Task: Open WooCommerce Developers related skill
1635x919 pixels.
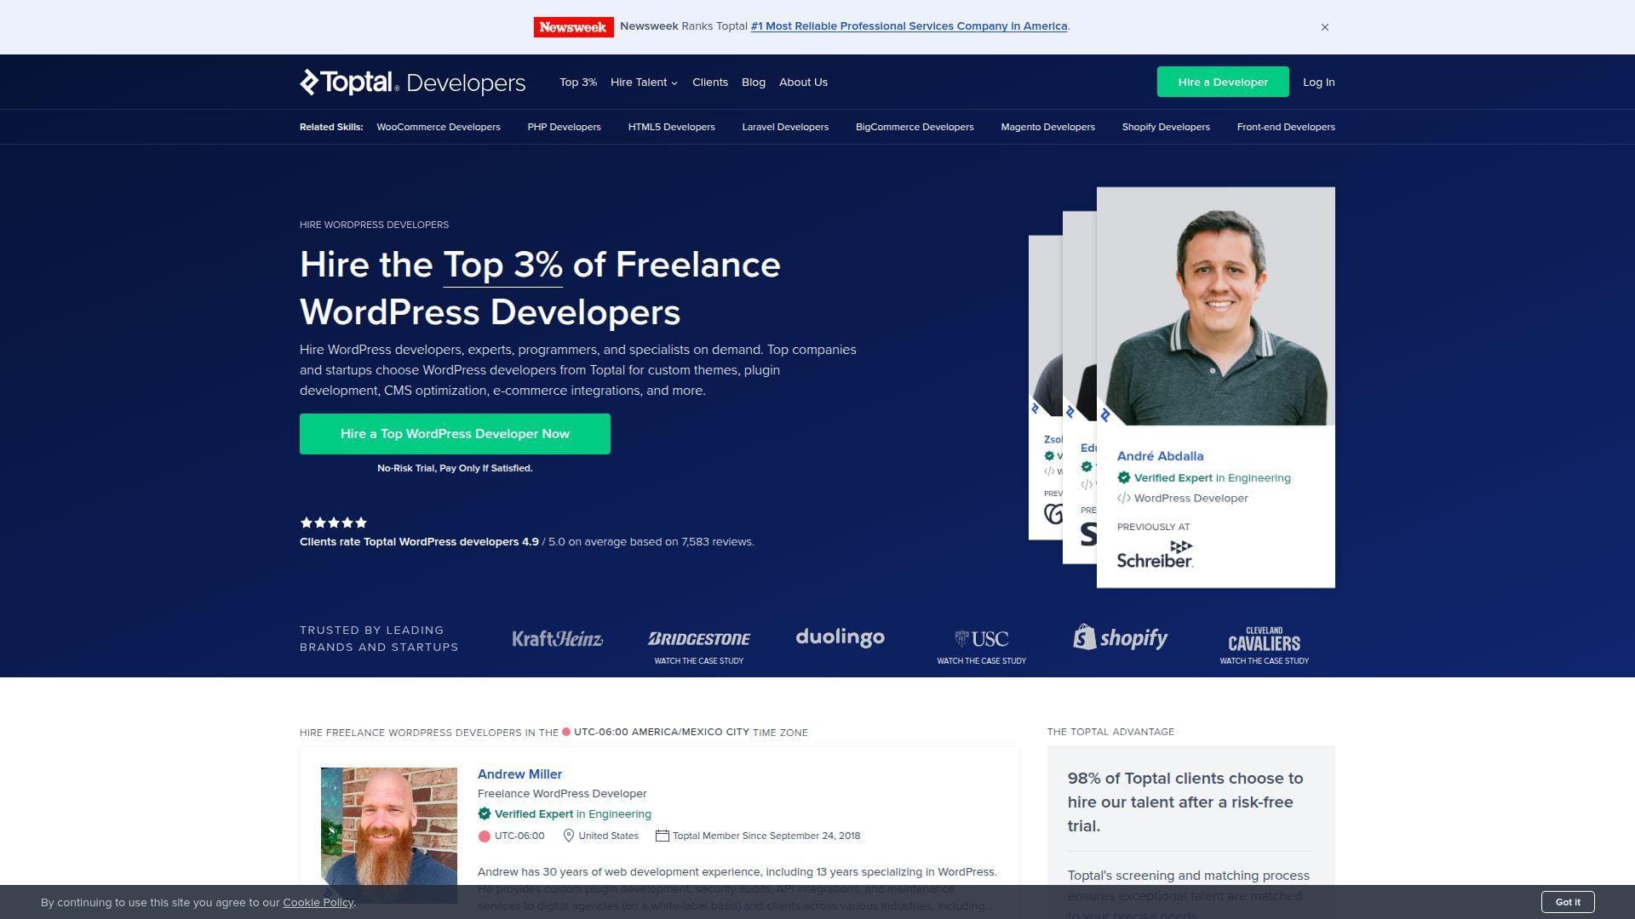Action: (439, 127)
